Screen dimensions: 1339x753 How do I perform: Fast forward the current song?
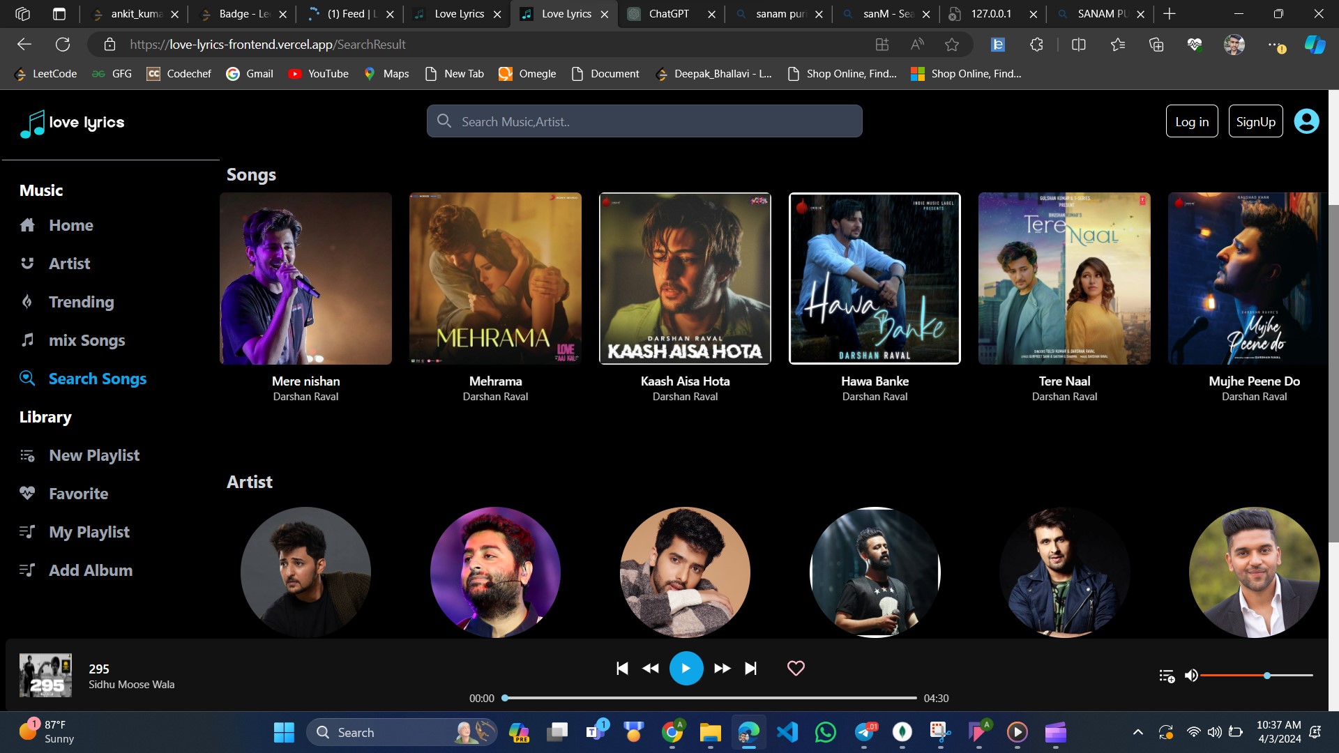[723, 669]
